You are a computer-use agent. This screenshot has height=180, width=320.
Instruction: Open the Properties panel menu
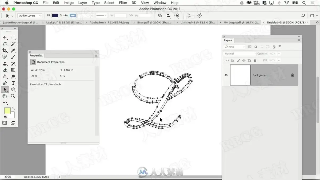[x=96, y=56]
